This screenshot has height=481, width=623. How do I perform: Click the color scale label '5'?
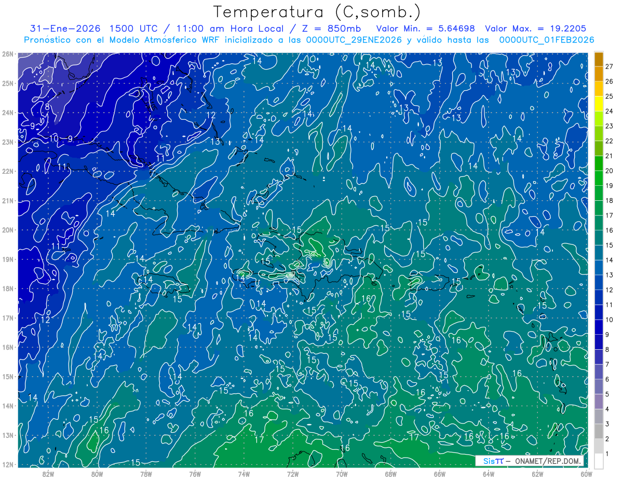(607, 394)
